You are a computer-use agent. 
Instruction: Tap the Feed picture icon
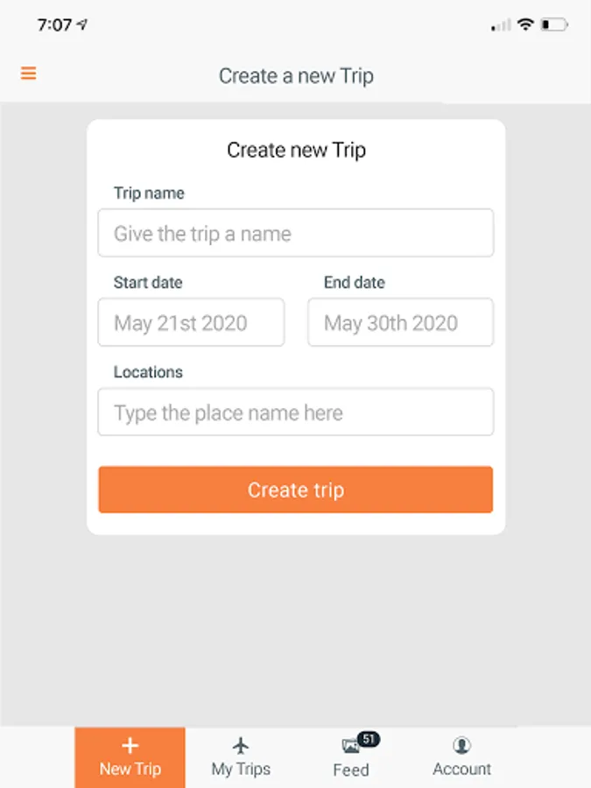click(x=350, y=747)
